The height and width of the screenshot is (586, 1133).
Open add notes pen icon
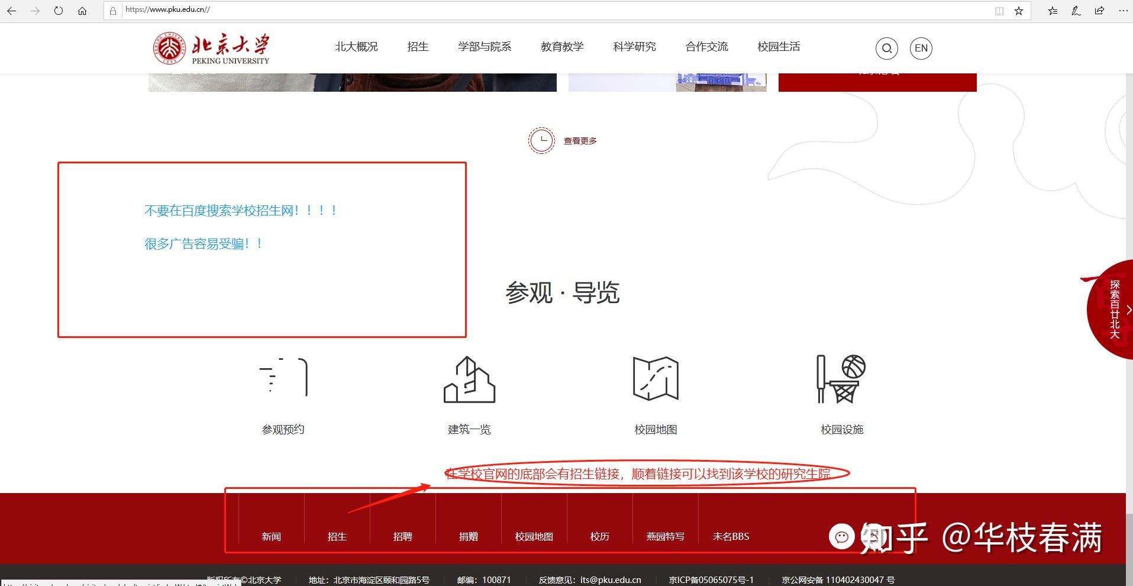(x=1076, y=11)
